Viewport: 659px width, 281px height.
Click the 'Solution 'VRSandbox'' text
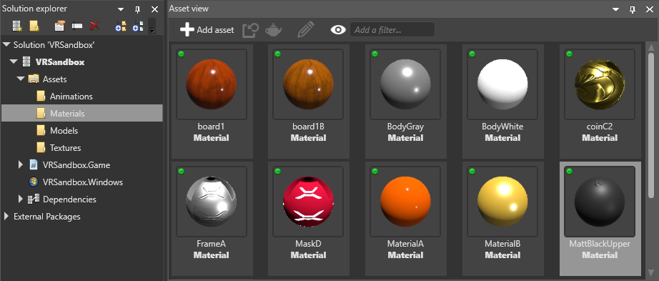tap(54, 44)
